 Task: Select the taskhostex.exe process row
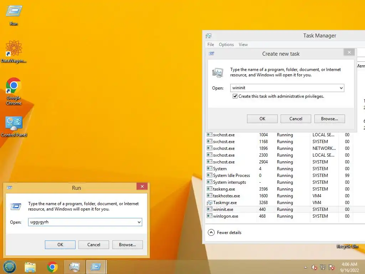click(286, 196)
